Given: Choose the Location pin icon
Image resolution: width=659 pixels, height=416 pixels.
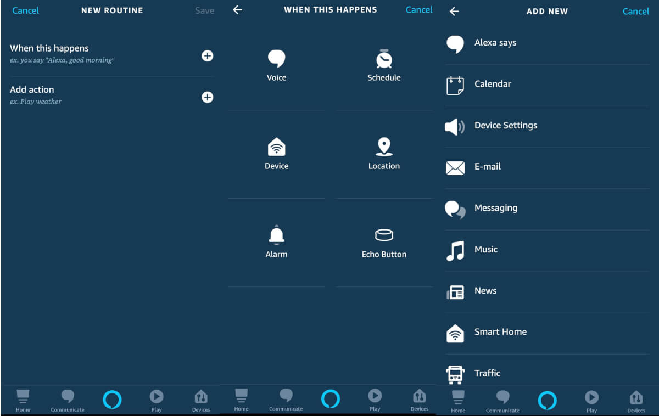Looking at the screenshot, I should click(x=384, y=147).
